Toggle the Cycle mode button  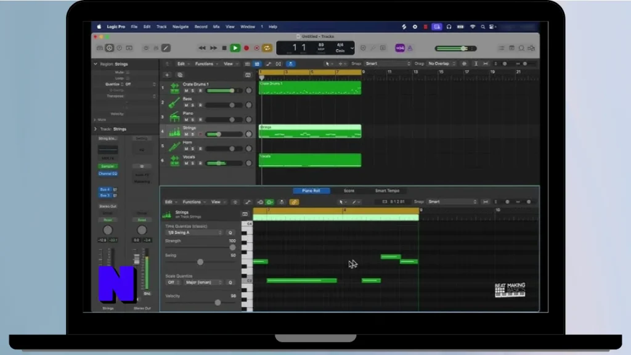(x=267, y=48)
